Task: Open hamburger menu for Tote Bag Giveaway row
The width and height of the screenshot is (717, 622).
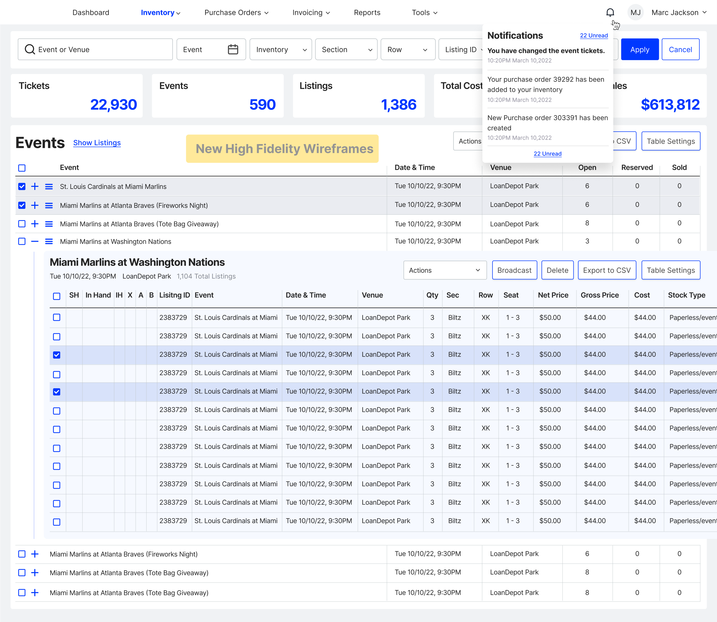Action: coord(49,224)
